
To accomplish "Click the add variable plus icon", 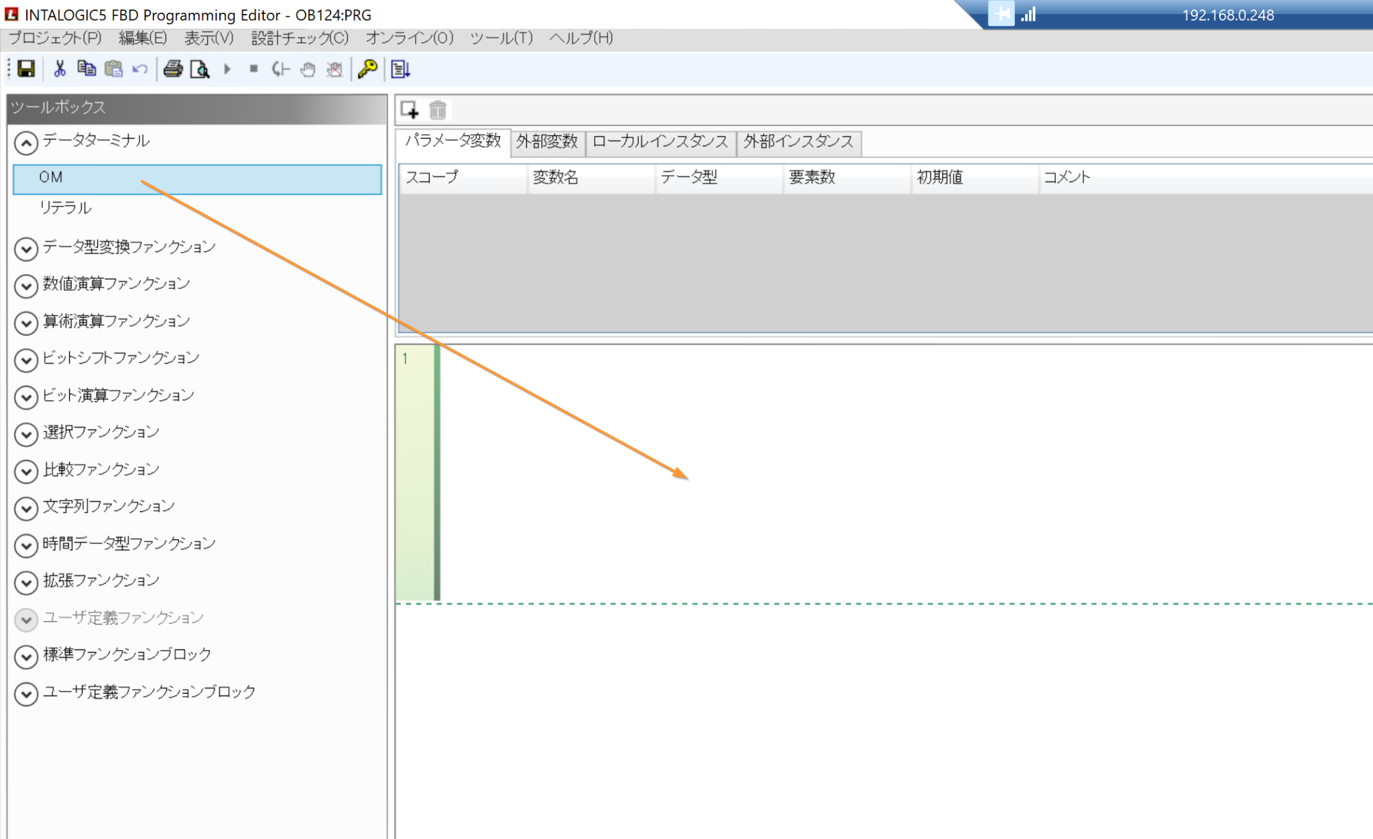I will pos(410,109).
